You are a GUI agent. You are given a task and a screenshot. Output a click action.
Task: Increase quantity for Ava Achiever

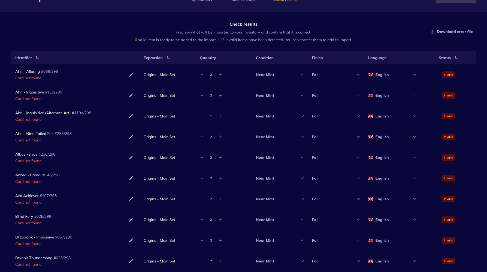(220, 199)
